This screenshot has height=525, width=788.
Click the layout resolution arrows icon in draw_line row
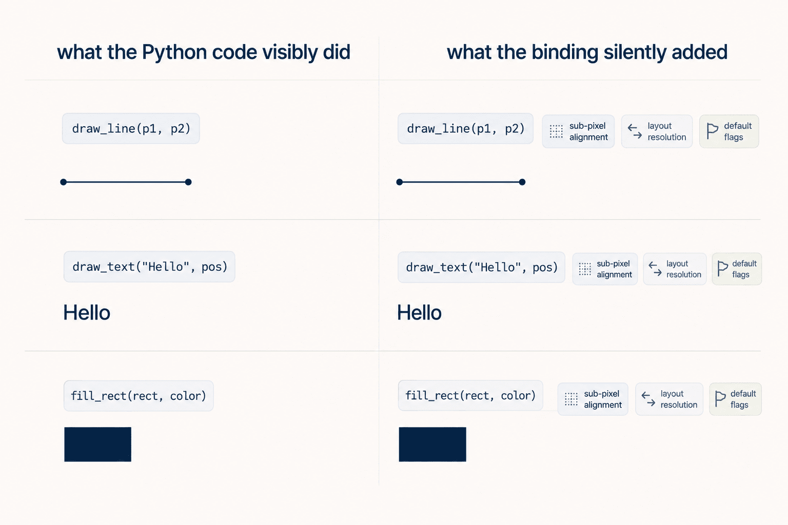(x=635, y=132)
